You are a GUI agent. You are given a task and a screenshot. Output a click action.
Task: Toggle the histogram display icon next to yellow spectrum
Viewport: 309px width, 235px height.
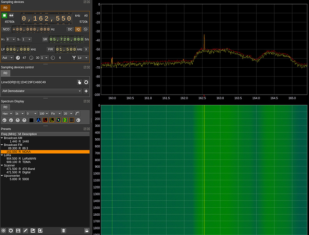[58, 120]
